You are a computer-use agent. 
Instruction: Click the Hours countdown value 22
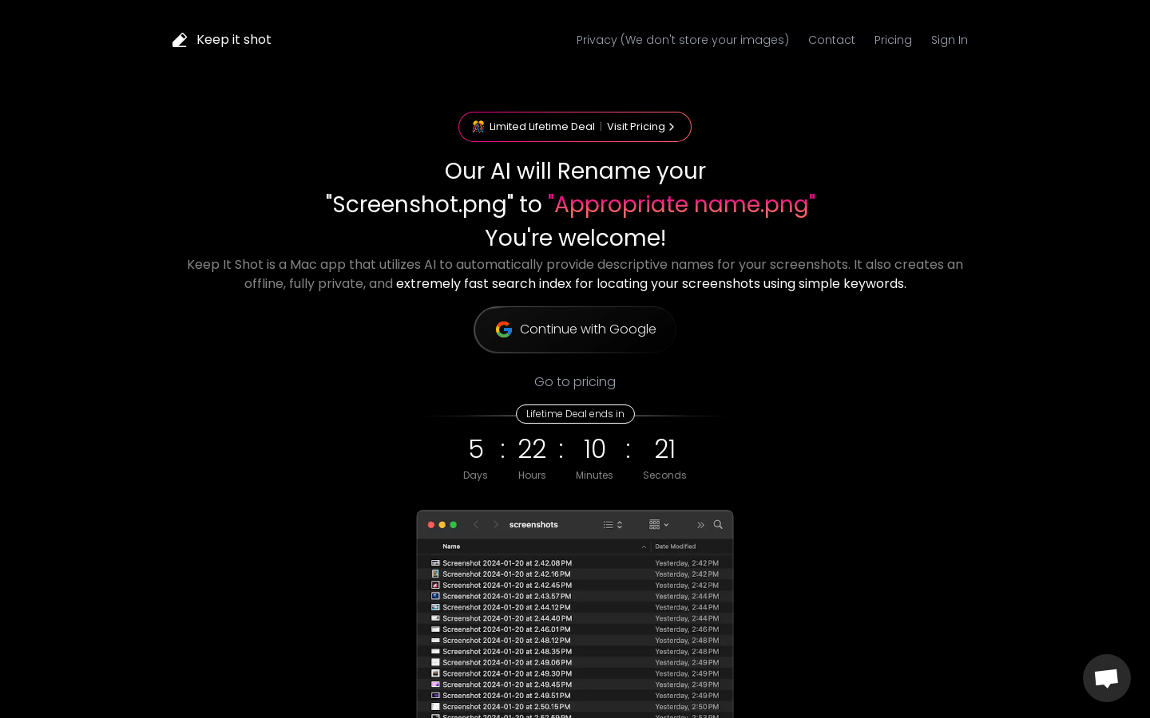532,449
